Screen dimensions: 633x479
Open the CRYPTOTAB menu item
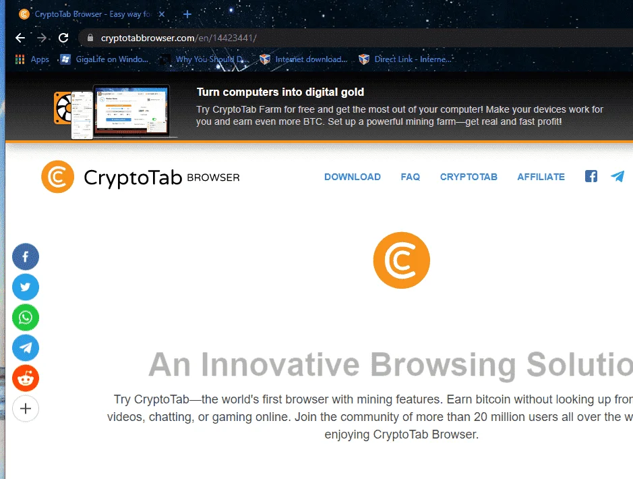coord(469,177)
